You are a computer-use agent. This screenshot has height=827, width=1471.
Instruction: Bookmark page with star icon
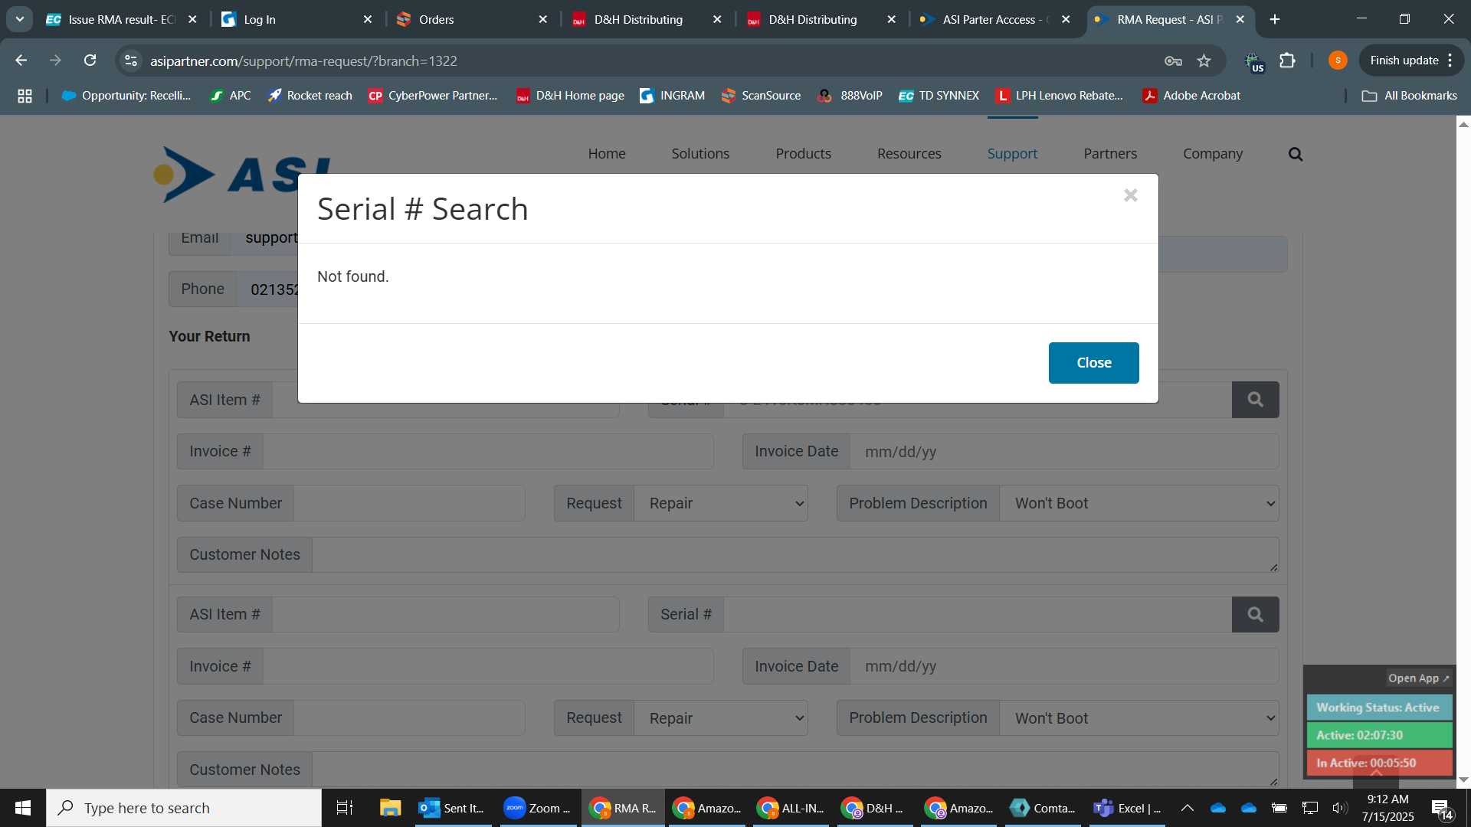tap(1204, 60)
